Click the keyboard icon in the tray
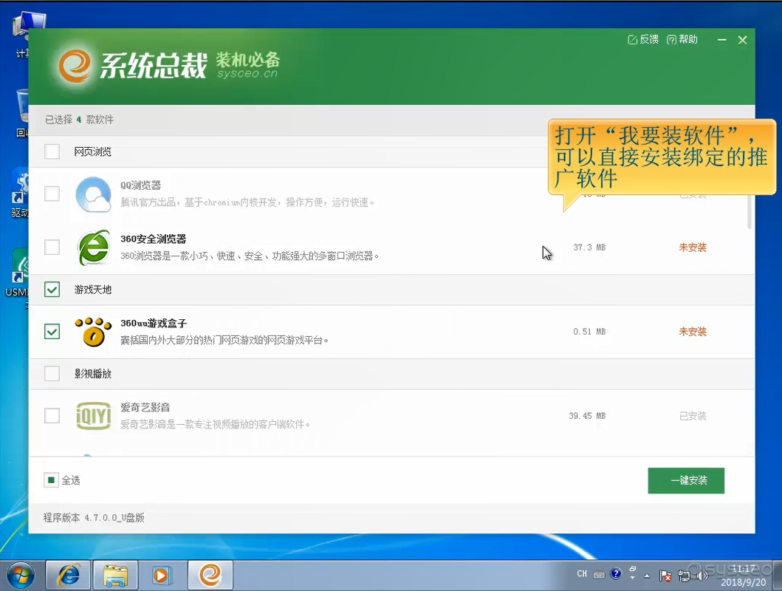 pos(599,575)
